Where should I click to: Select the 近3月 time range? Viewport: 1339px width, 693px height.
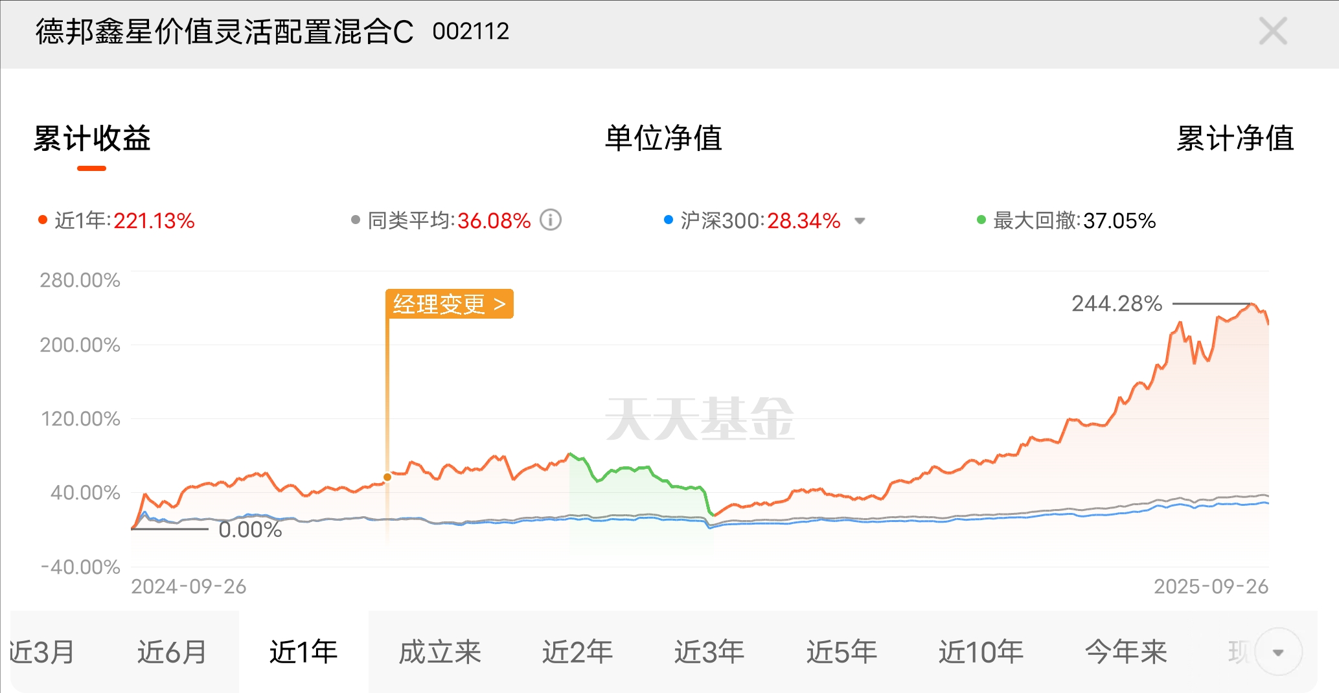tap(43, 652)
